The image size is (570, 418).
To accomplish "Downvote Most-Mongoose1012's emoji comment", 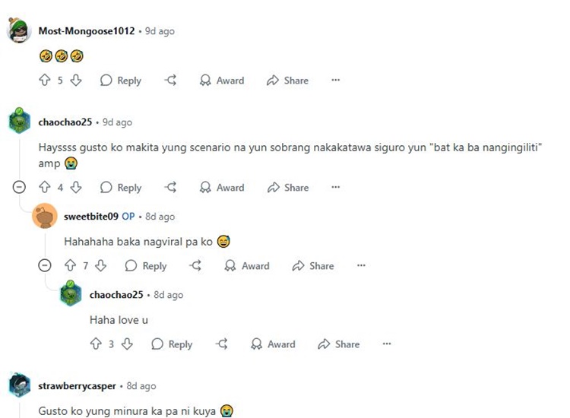I will 75,80.
